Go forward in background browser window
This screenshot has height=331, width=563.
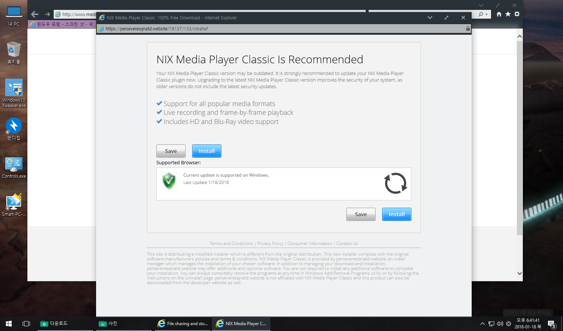pyautogui.click(x=47, y=14)
